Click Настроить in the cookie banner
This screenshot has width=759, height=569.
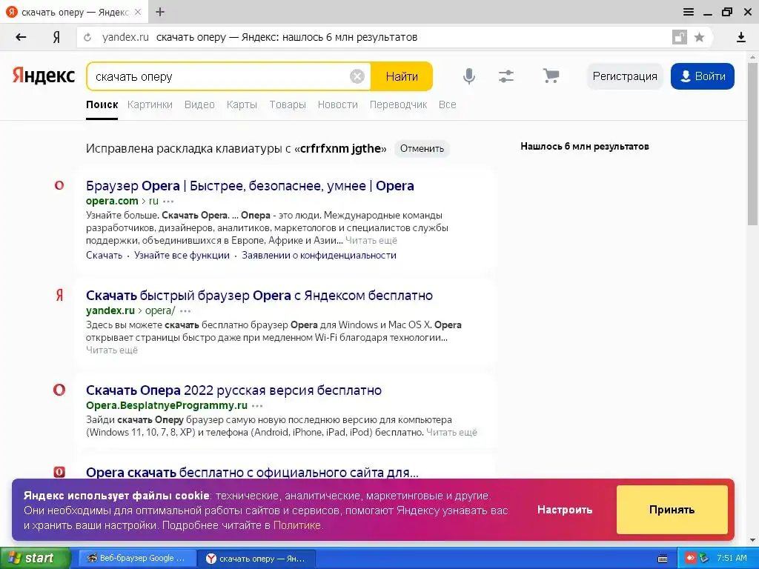tap(564, 510)
